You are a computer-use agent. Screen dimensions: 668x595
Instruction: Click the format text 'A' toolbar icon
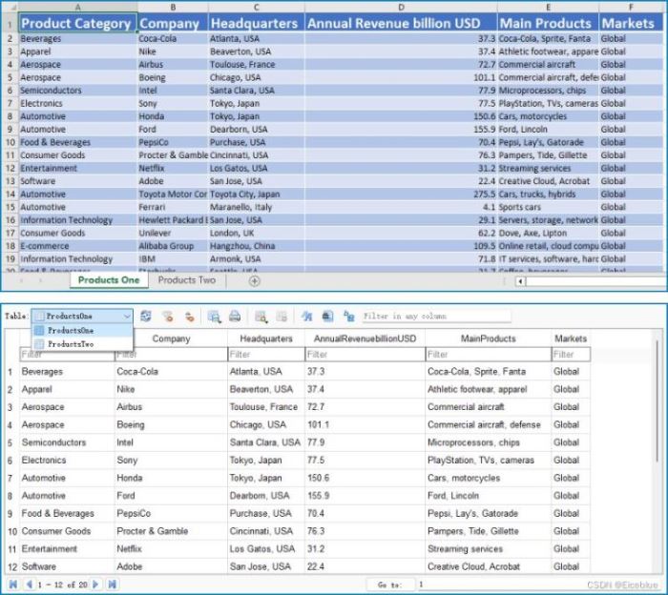(306, 317)
